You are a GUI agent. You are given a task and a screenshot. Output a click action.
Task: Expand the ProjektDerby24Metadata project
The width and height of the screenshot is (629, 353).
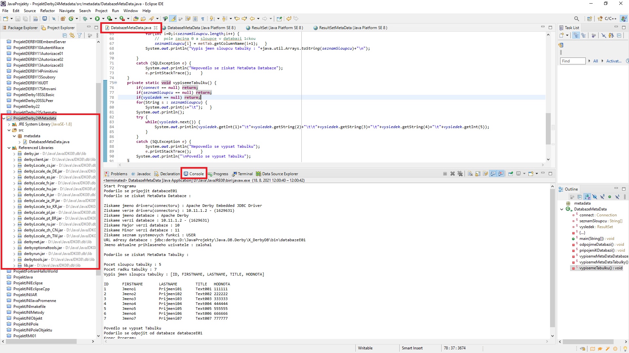click(4, 118)
